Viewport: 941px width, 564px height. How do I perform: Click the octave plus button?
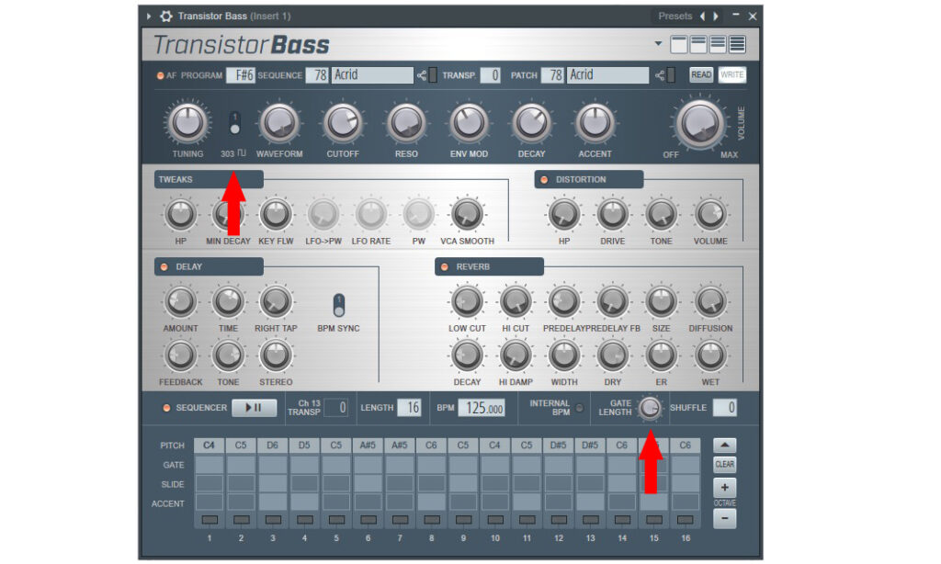[724, 487]
